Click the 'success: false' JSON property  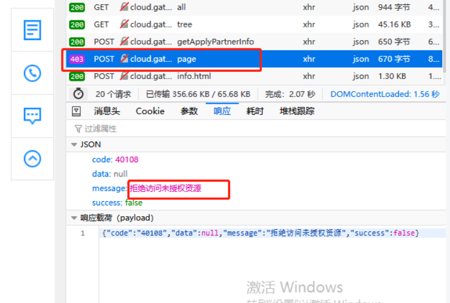pyautogui.click(x=117, y=202)
